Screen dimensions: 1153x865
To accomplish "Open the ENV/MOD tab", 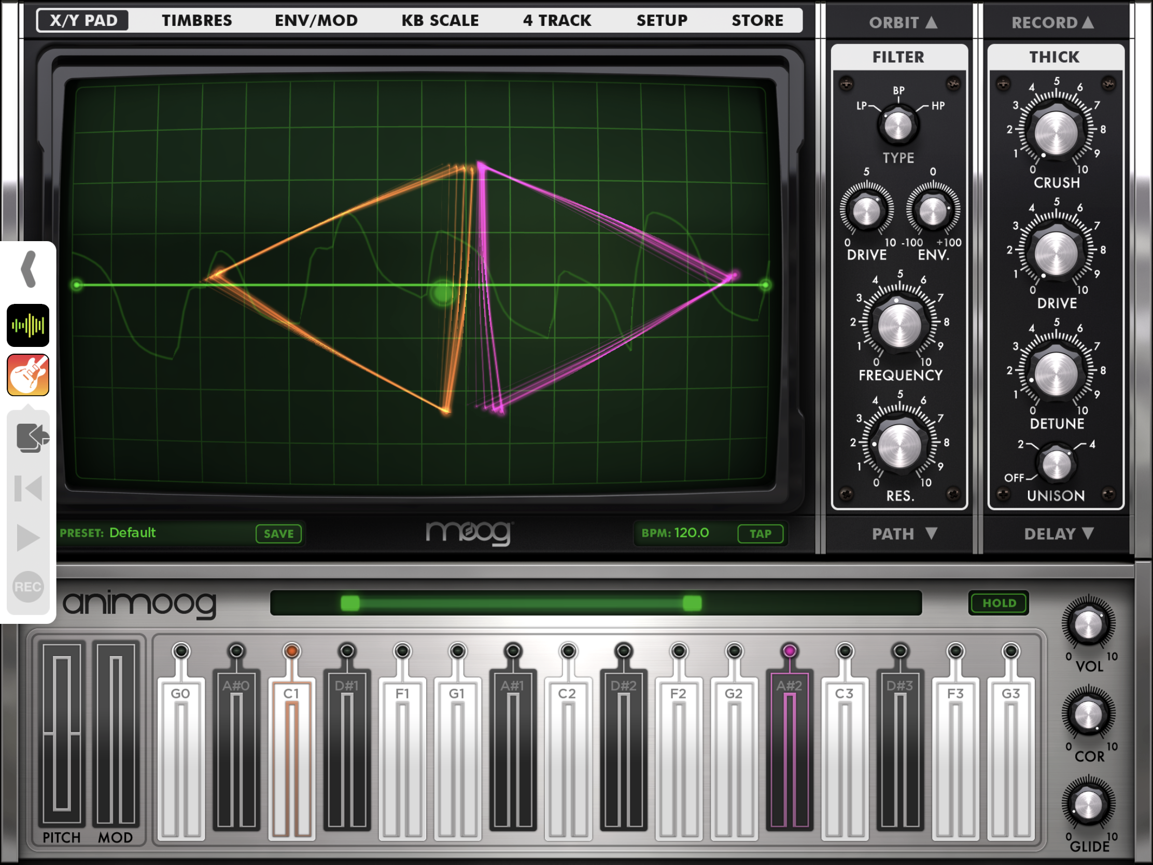I will click(316, 20).
